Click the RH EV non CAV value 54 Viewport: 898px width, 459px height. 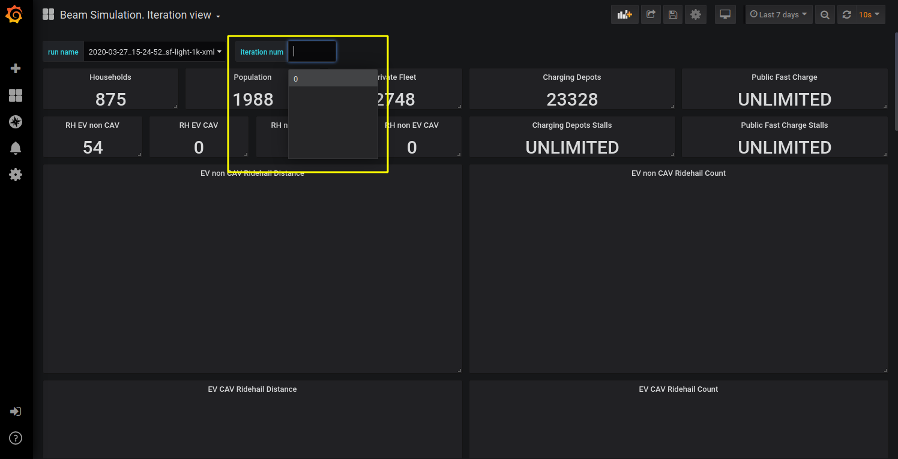(x=93, y=147)
